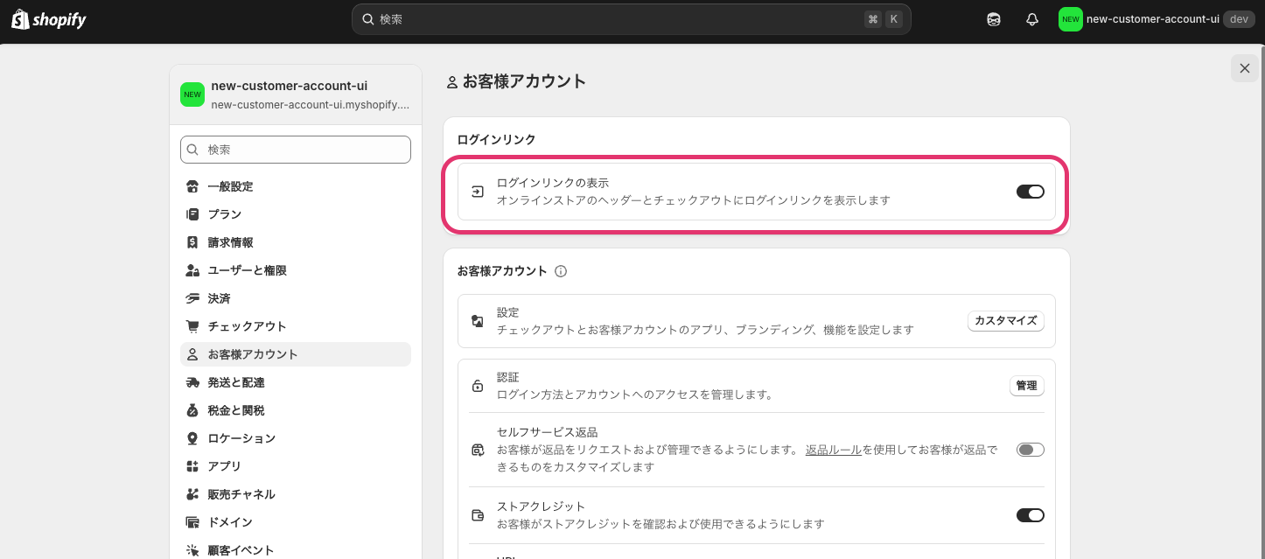Viewport: 1265px width, 559px height.
Task: Click the 管理 button for 認証
Action: (x=1027, y=386)
